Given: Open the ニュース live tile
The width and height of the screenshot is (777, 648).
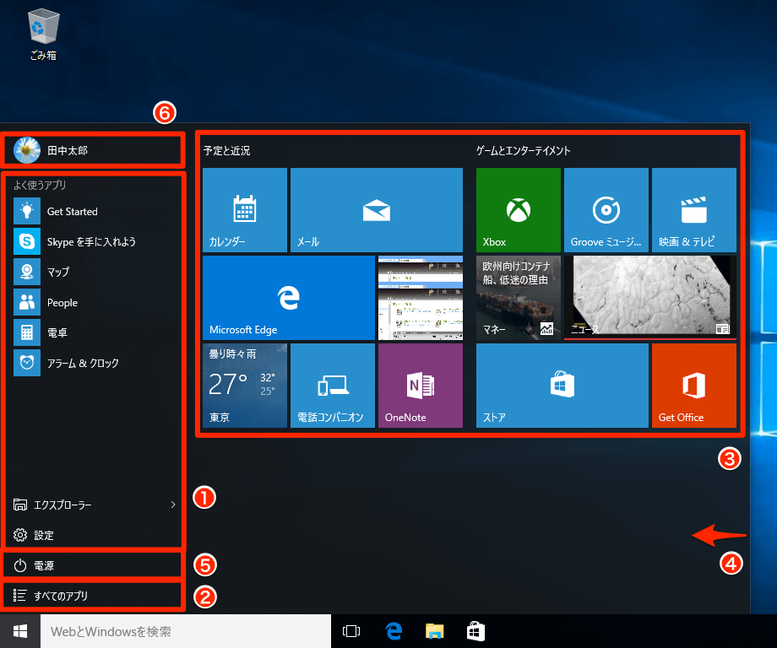Looking at the screenshot, I should pyautogui.click(x=650, y=298).
